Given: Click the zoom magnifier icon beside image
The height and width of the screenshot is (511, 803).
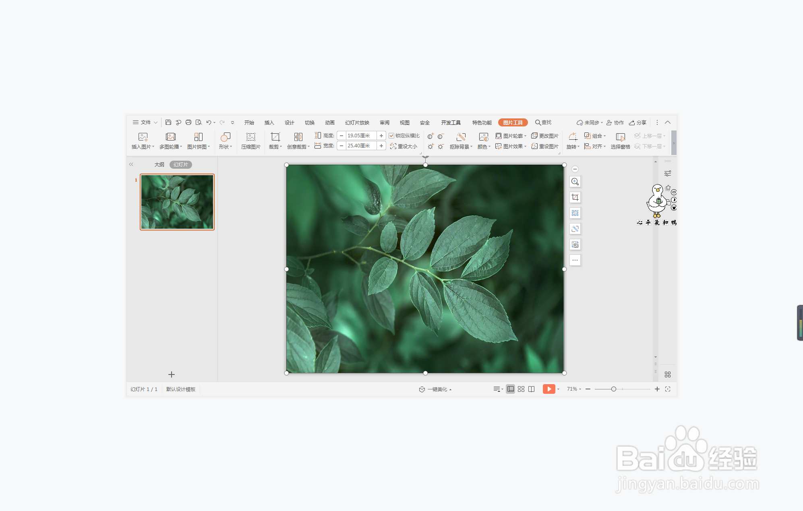Looking at the screenshot, I should coord(575,182).
